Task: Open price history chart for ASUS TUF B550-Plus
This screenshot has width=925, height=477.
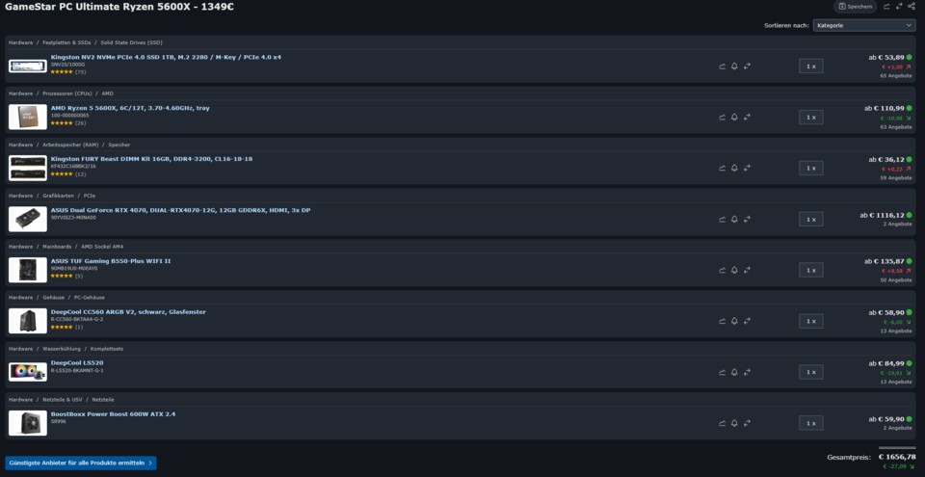Action: [x=722, y=270]
